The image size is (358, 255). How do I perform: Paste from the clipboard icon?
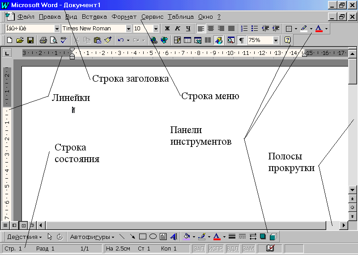98,40
